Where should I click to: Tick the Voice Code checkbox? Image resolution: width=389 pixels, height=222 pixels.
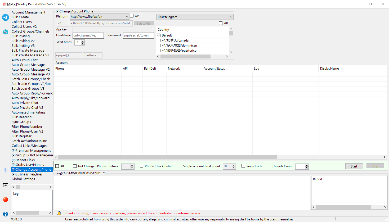pyautogui.click(x=243, y=166)
